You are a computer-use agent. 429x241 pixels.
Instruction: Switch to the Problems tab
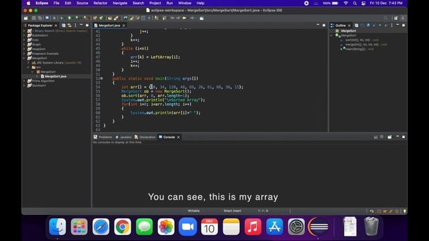point(103,137)
